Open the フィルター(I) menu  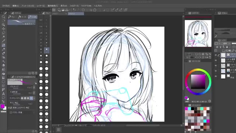74,6
